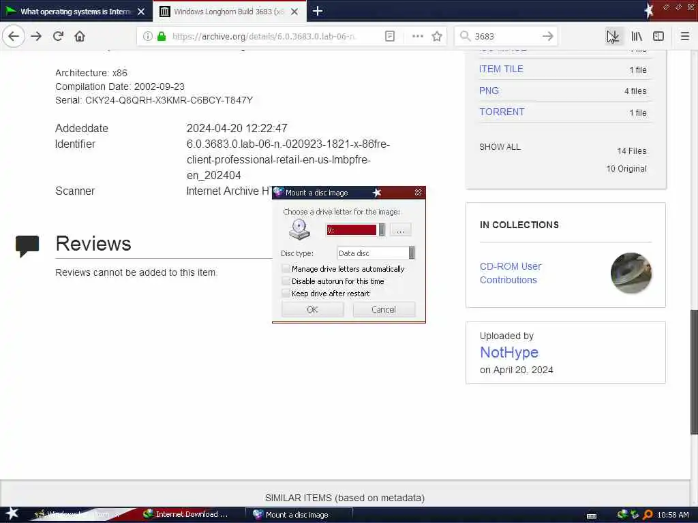Close the Windows Longhorn Build 3683 tab
The image size is (698, 523).
294,12
